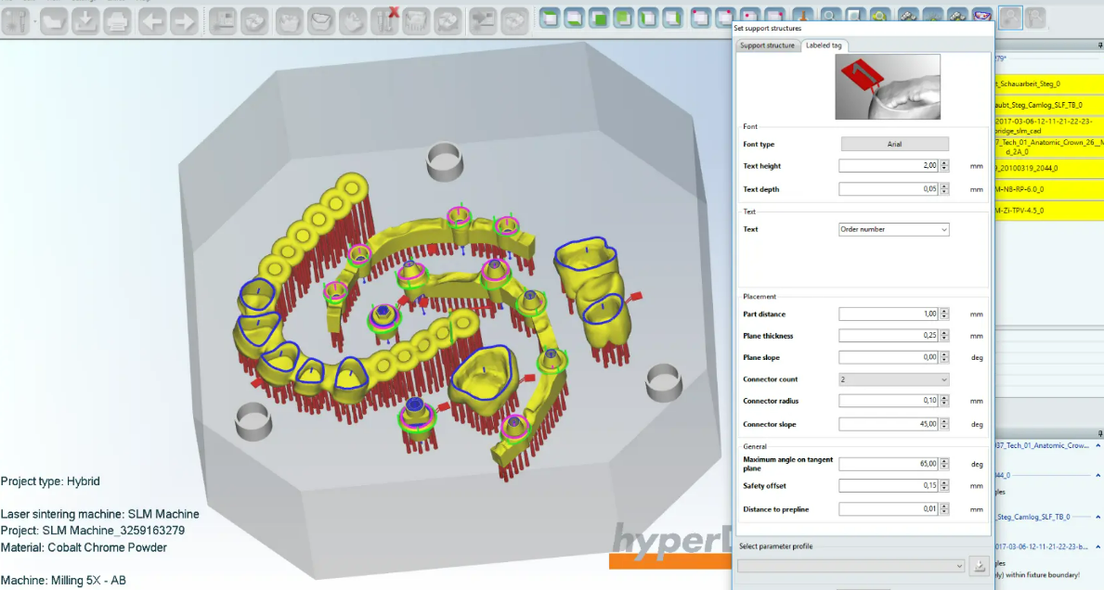Image resolution: width=1104 pixels, height=590 pixels.
Task: Click the Text depth spinner arrows
Action: point(944,189)
